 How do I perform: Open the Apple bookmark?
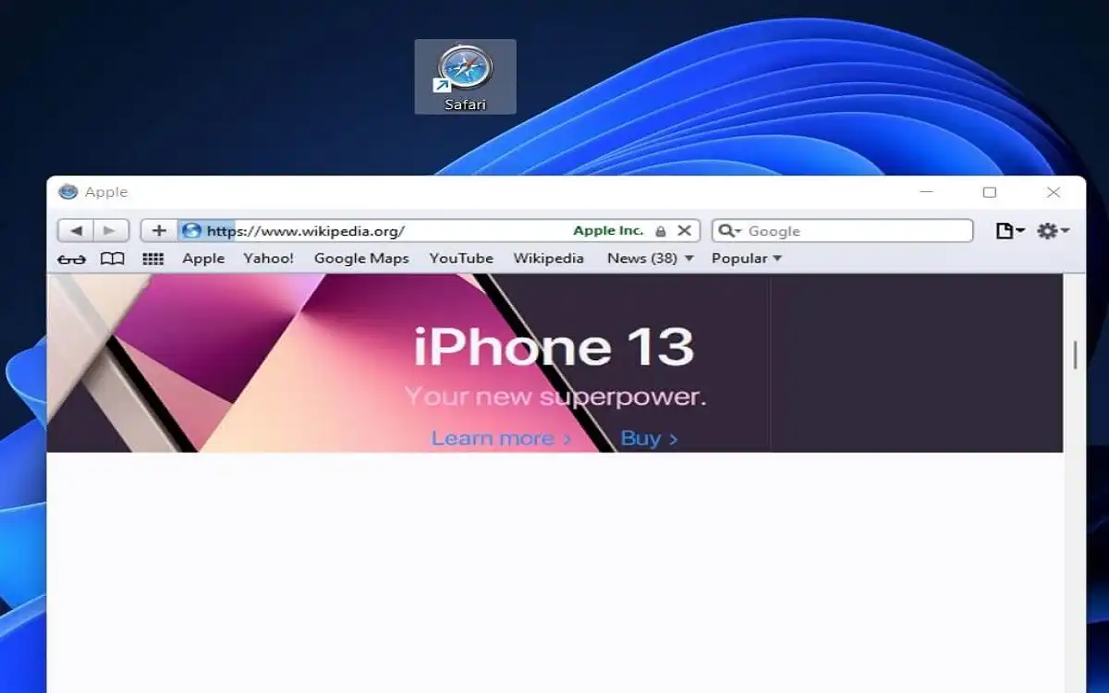(x=203, y=259)
